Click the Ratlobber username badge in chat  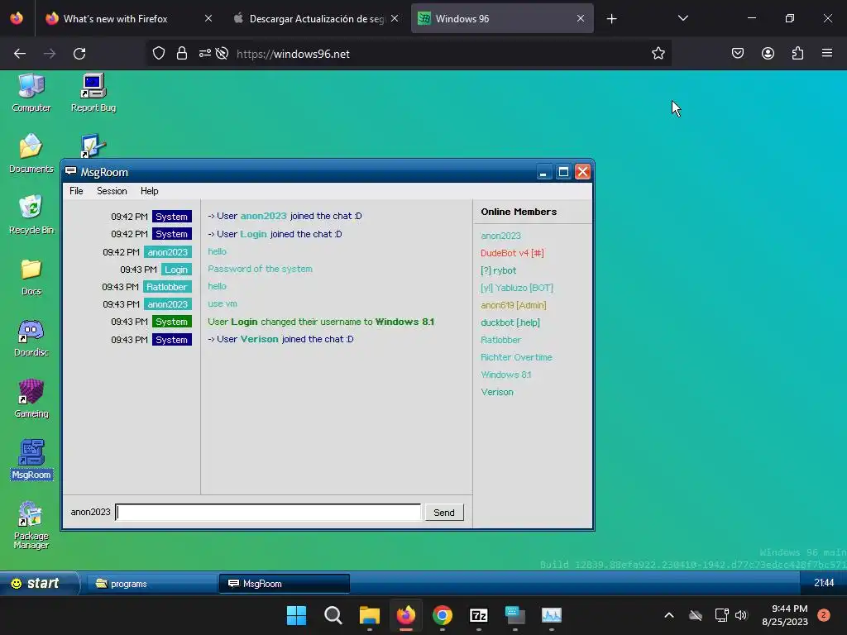(x=167, y=287)
